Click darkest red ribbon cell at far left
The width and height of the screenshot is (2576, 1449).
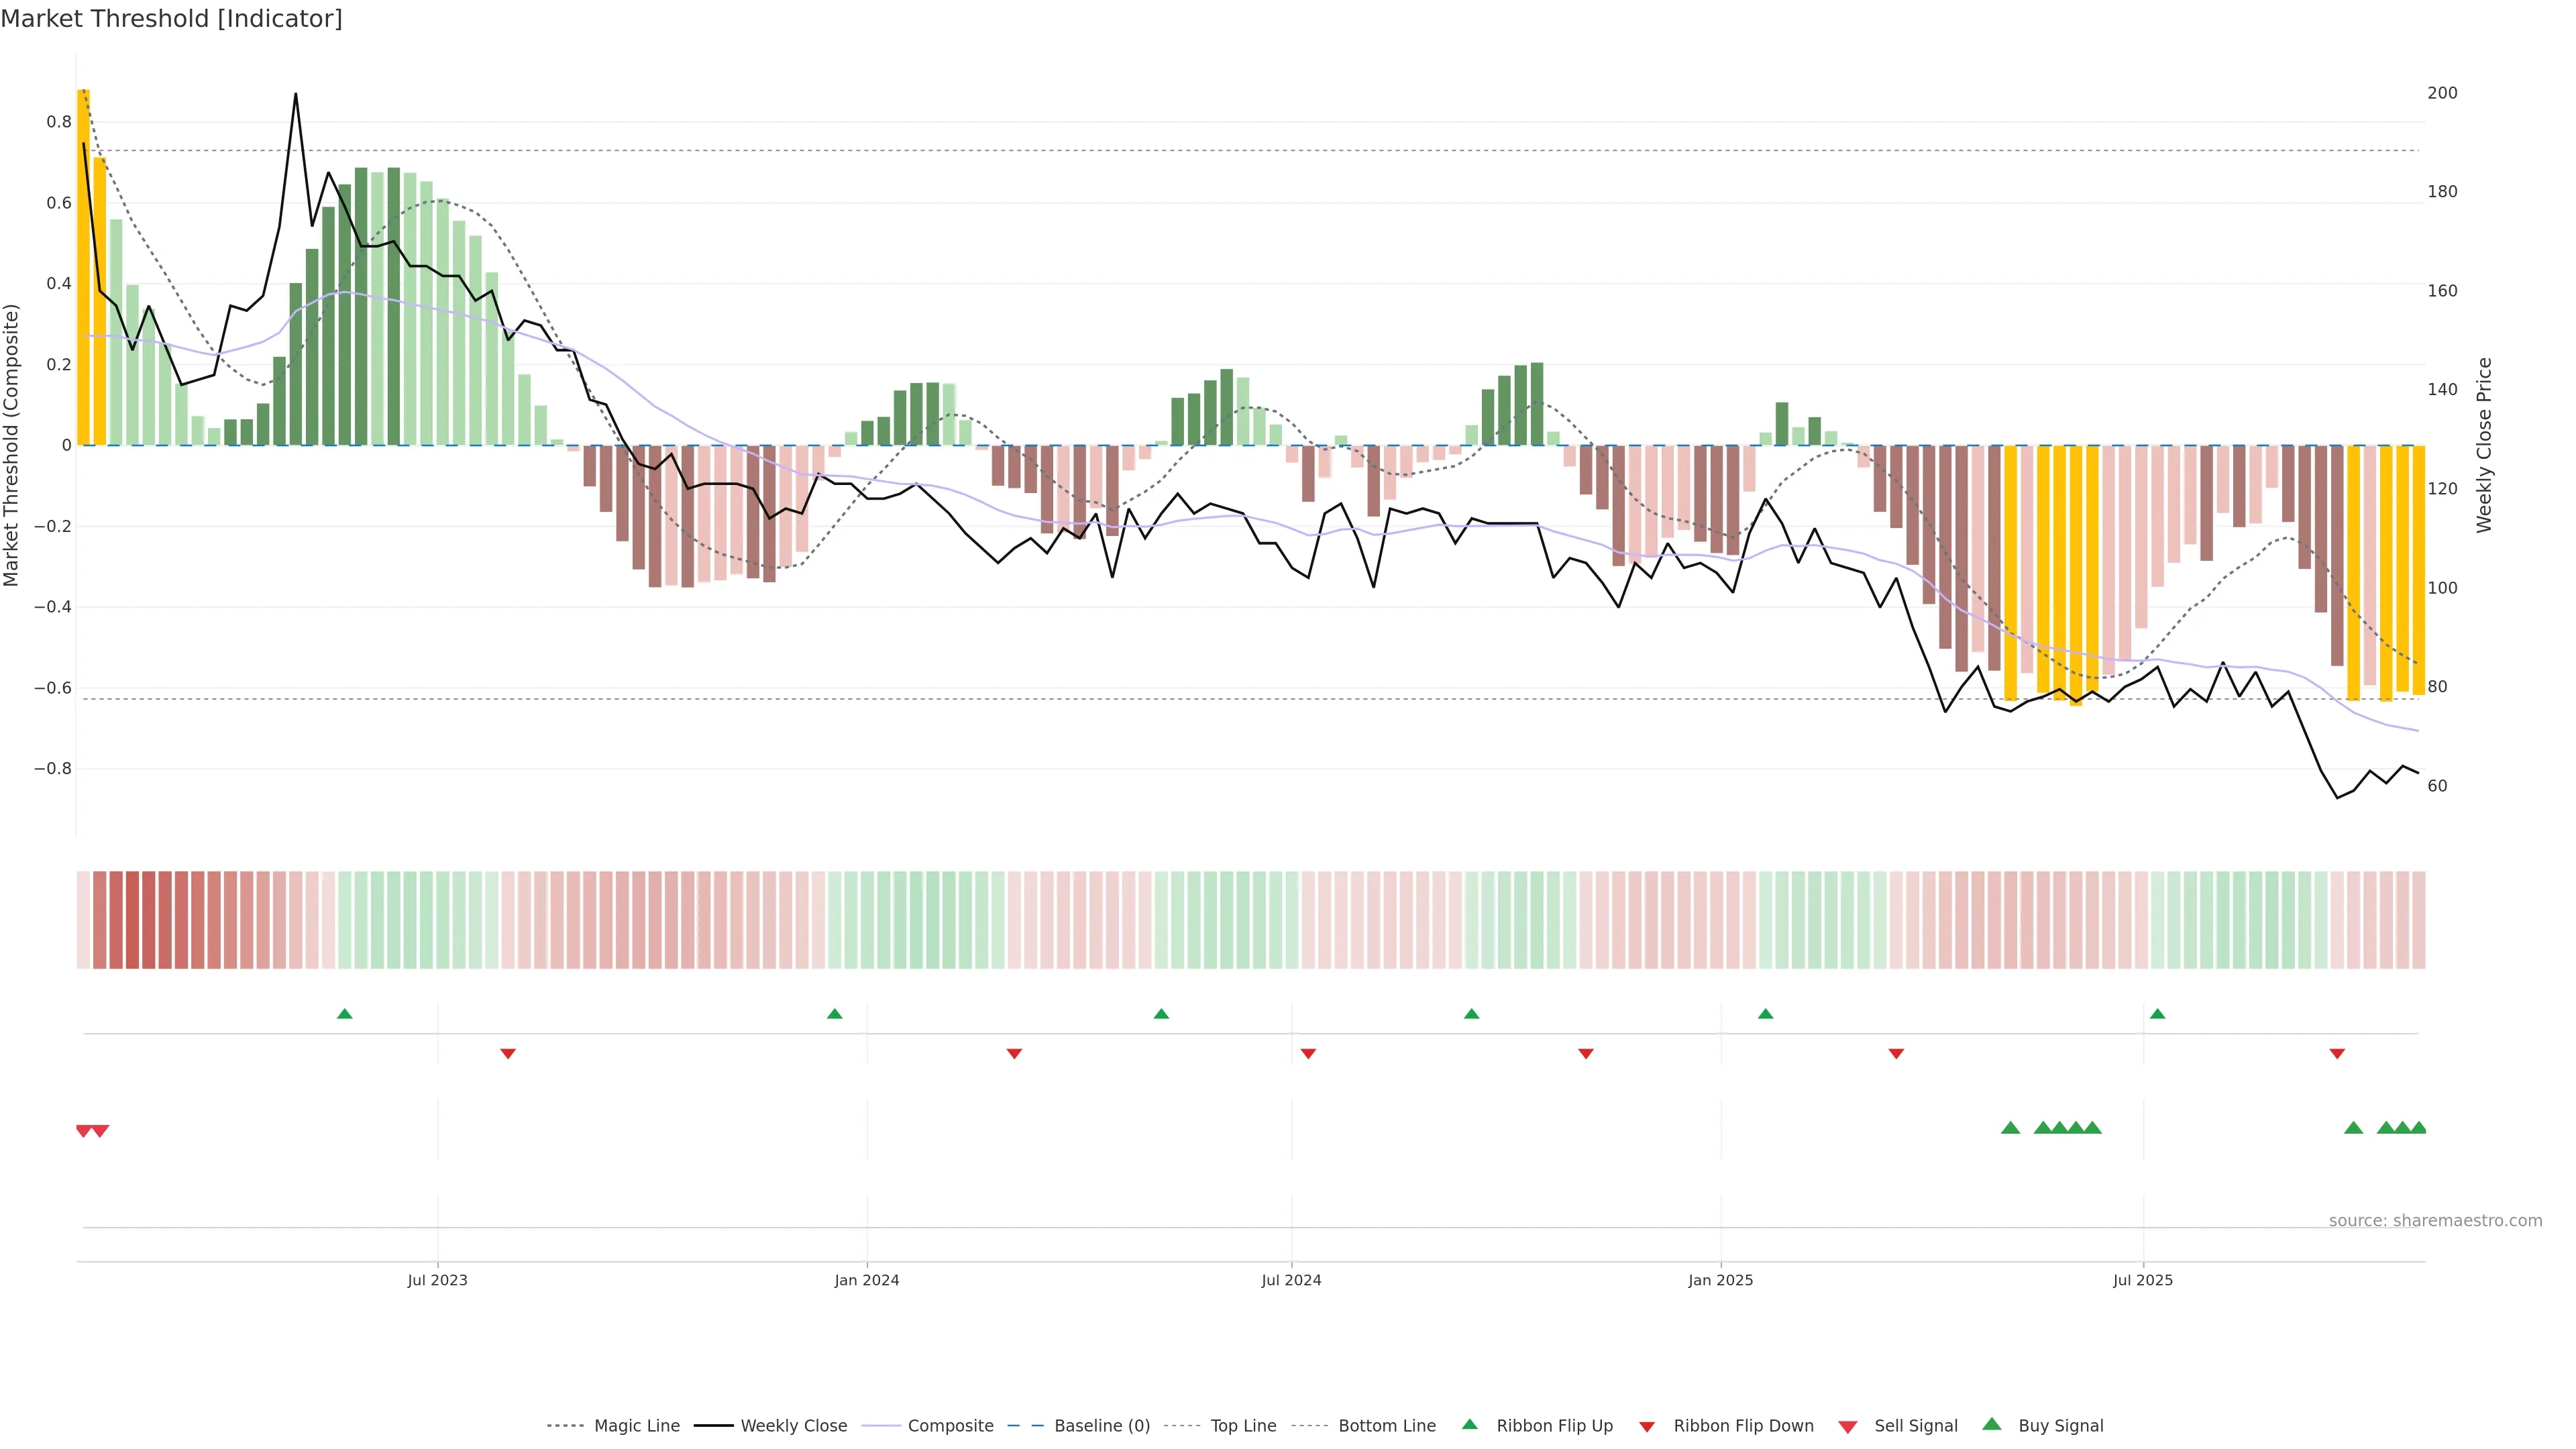tap(132, 919)
